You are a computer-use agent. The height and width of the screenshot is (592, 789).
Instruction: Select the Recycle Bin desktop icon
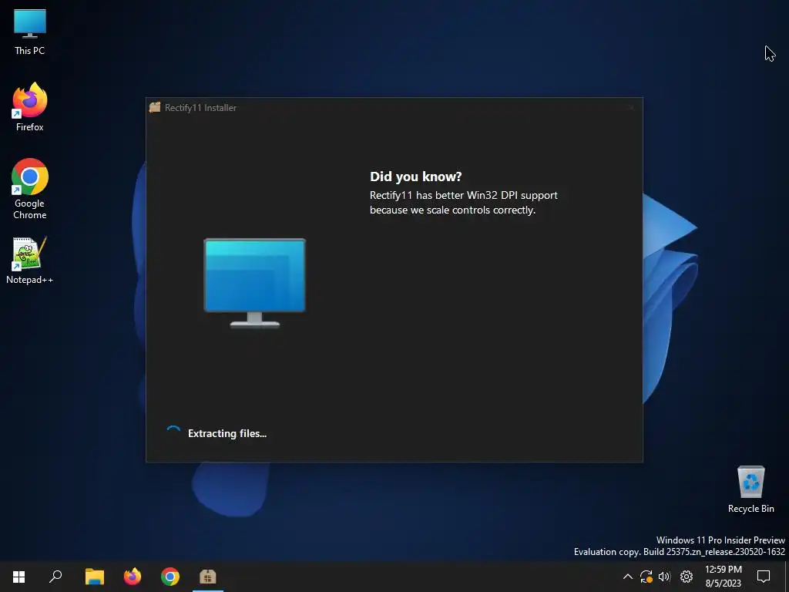coord(750,489)
